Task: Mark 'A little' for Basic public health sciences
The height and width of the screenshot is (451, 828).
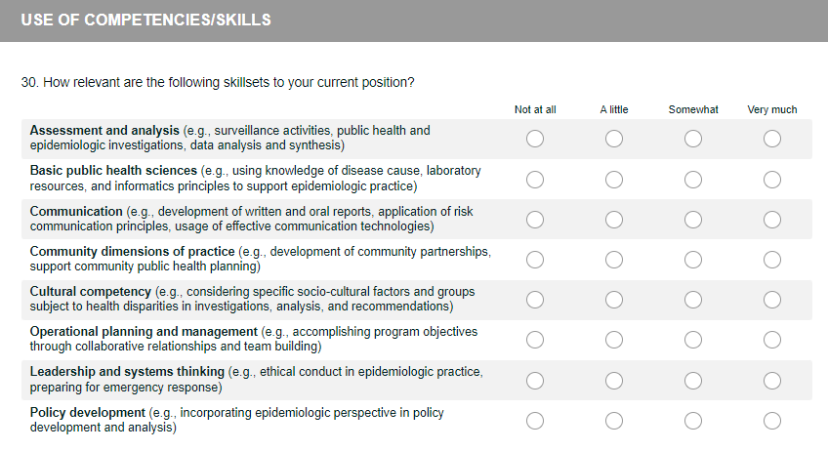Action: [x=614, y=179]
